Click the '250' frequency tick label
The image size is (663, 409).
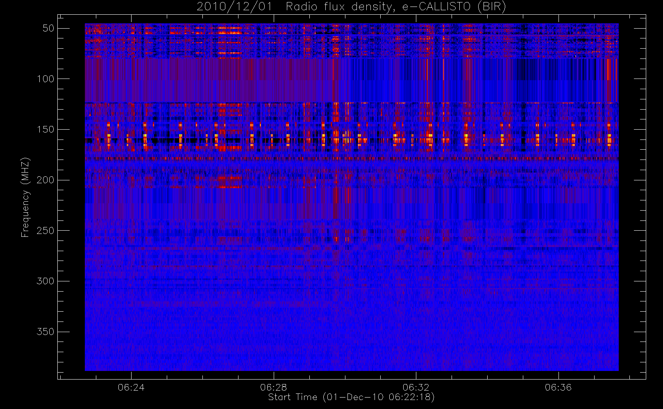(45, 231)
